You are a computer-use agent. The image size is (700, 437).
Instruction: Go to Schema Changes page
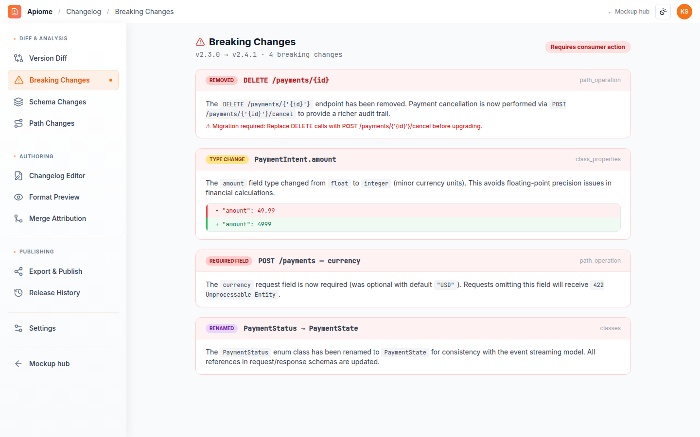coord(63,102)
